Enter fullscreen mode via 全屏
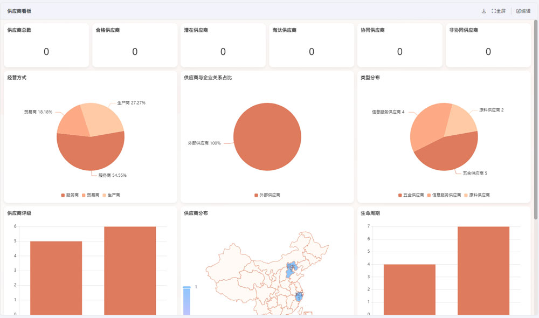The height and width of the screenshot is (318, 539). click(499, 11)
